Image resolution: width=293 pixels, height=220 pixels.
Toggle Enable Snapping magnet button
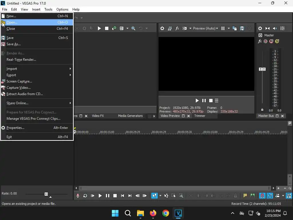262,196
